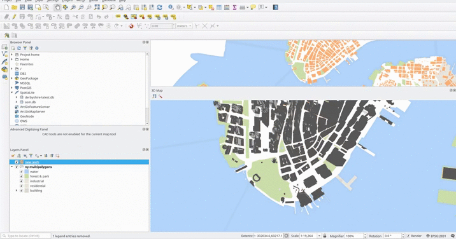Open the attribute table icon
This screenshot has width=456, height=239.
(219, 7)
